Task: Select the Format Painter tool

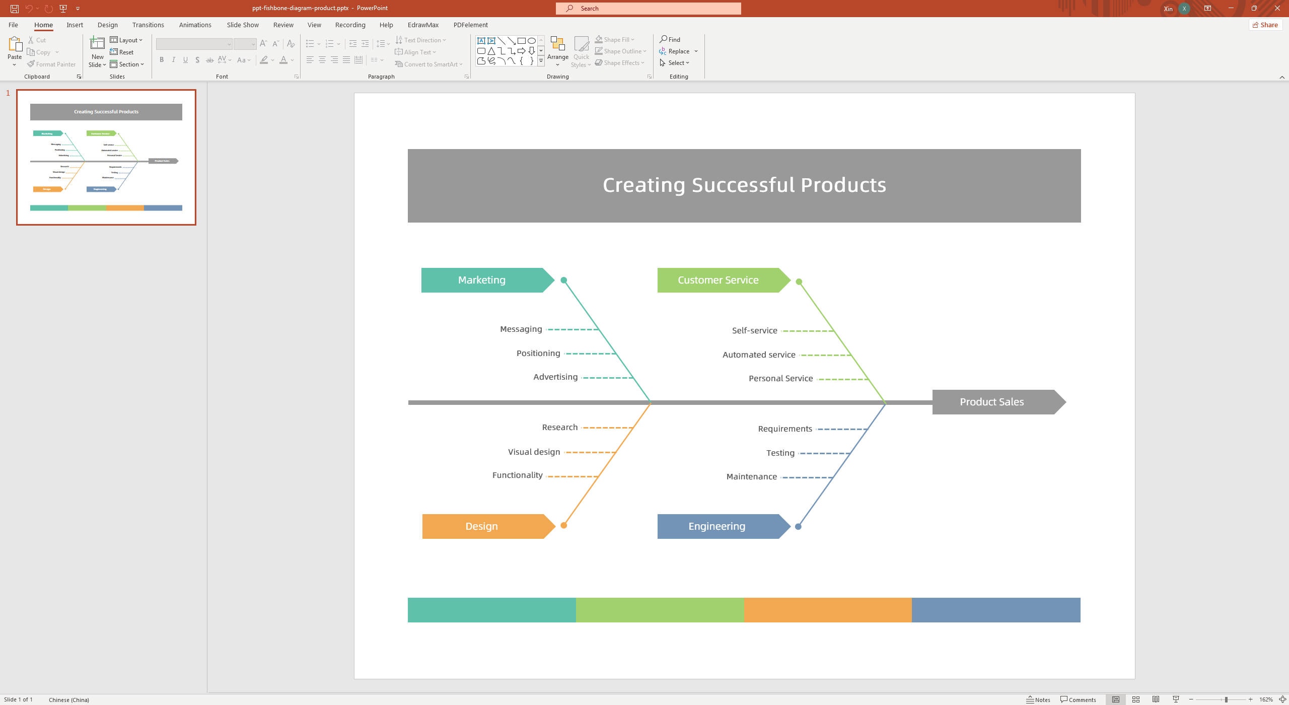Action: 51,64
